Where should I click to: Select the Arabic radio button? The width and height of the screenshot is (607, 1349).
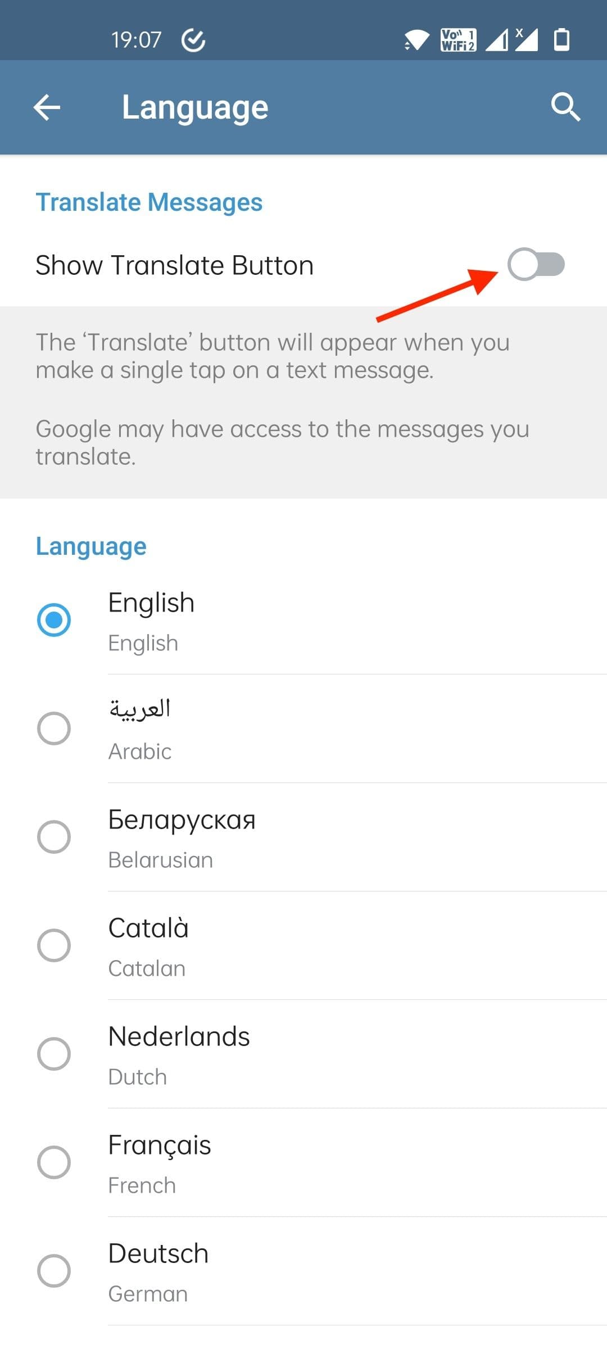54,728
